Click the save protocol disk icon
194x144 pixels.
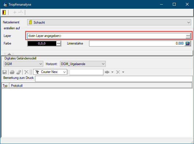click(x=5, y=72)
